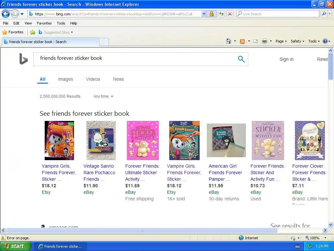Open Forever Friends: Ultimate Sticker Activity link

tap(142, 173)
